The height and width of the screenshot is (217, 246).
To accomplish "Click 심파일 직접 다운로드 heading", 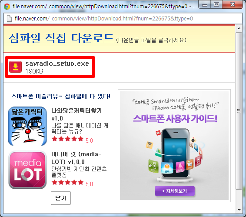I will (x=61, y=38).
